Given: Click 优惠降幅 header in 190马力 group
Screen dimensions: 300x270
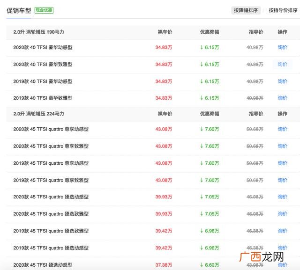Looking at the screenshot, I should 210,32.
